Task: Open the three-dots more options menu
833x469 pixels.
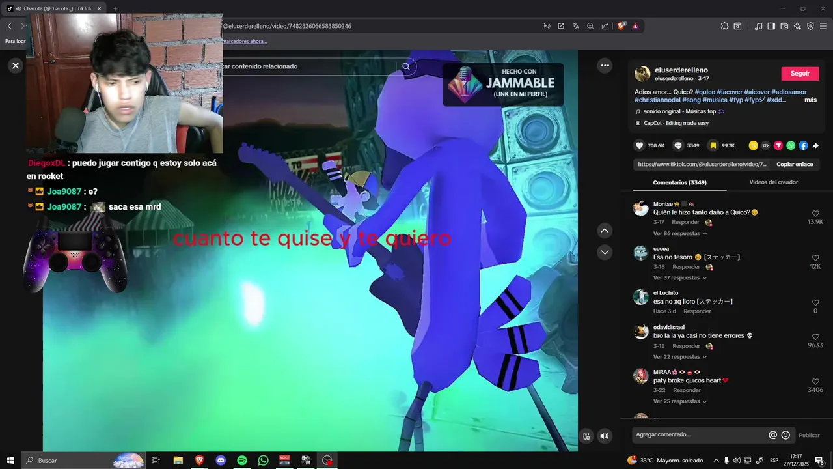Action: (x=605, y=65)
